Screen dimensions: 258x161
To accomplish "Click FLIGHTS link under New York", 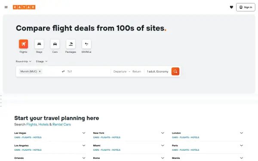I will (x=106, y=137).
